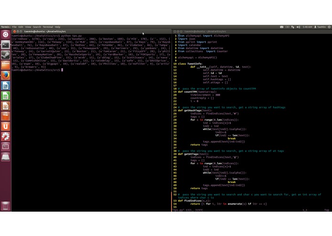The width and height of the screenshot is (332, 236).
Task: Open the Files folder icon in launcher
Action: point(6,65)
